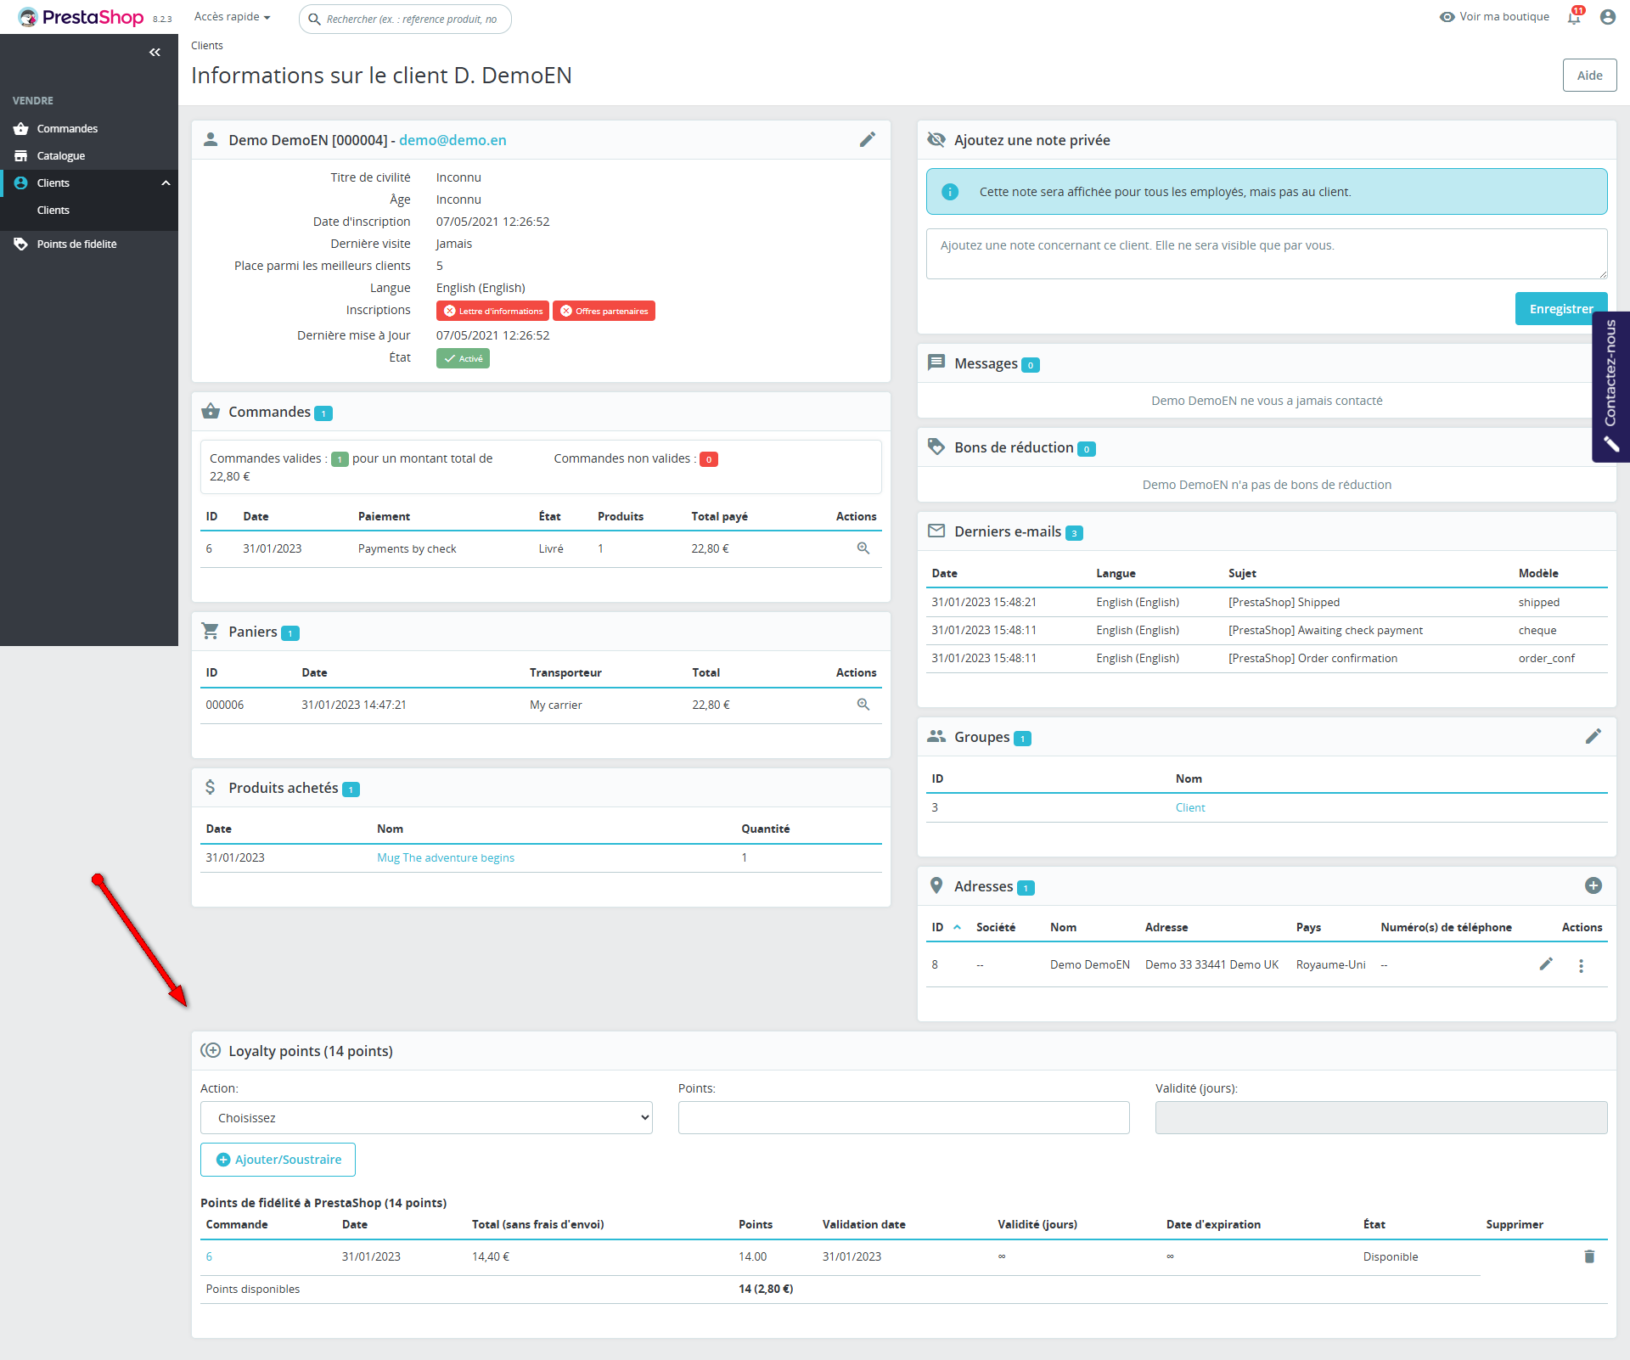Edit customer groups with pencil icon
The height and width of the screenshot is (1360, 1630).
coord(1593,737)
